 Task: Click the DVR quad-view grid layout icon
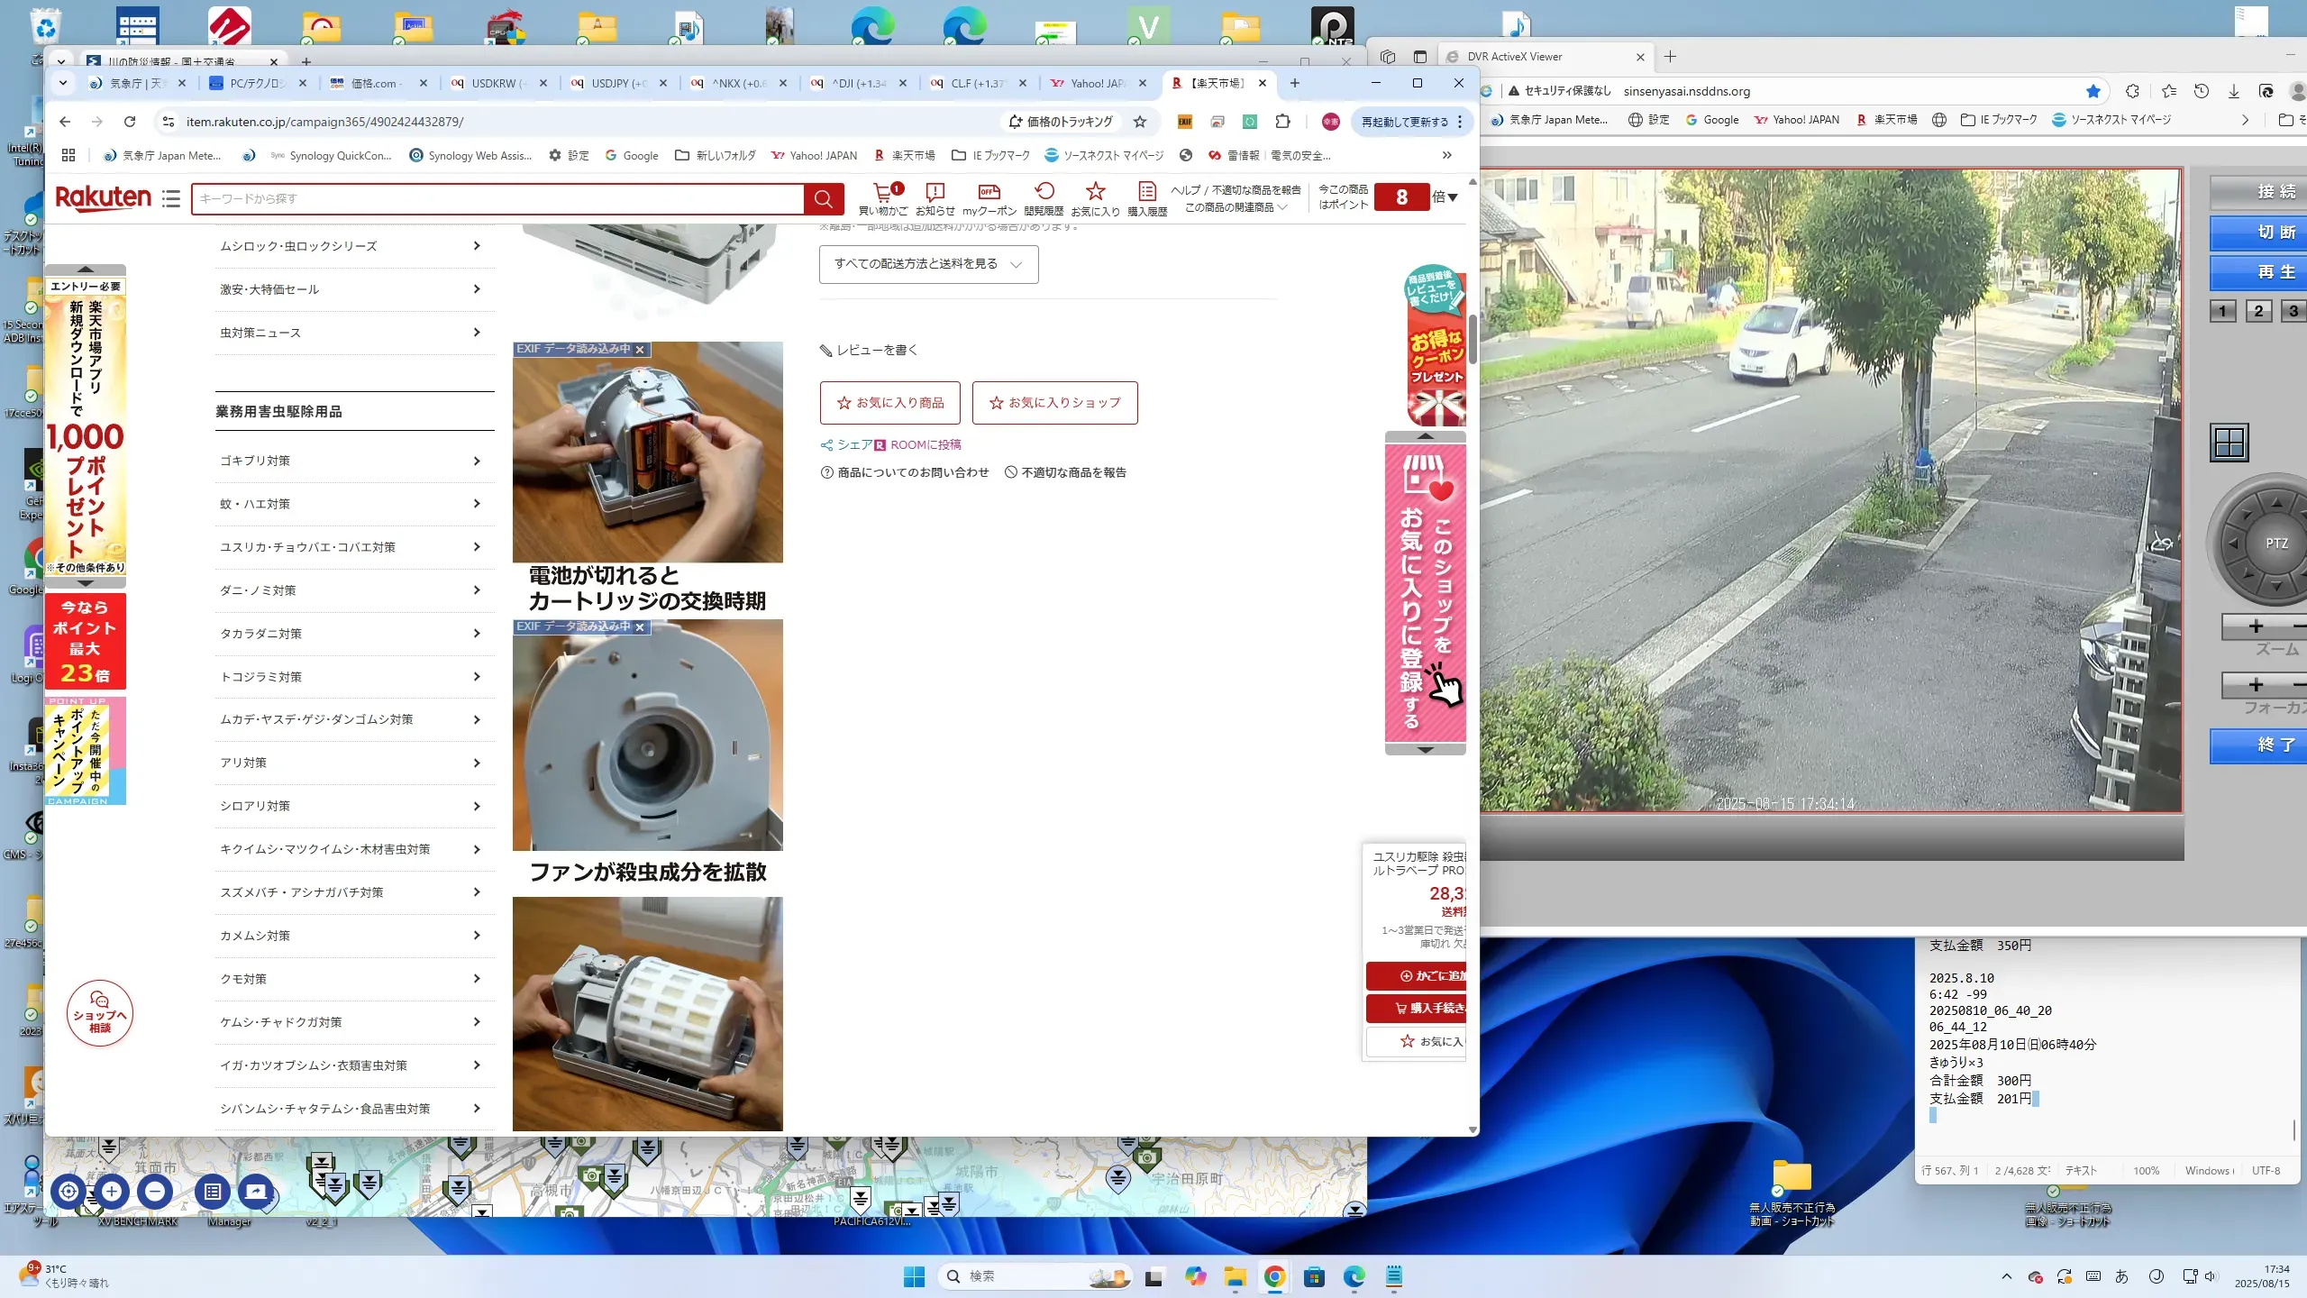pos(2229,443)
